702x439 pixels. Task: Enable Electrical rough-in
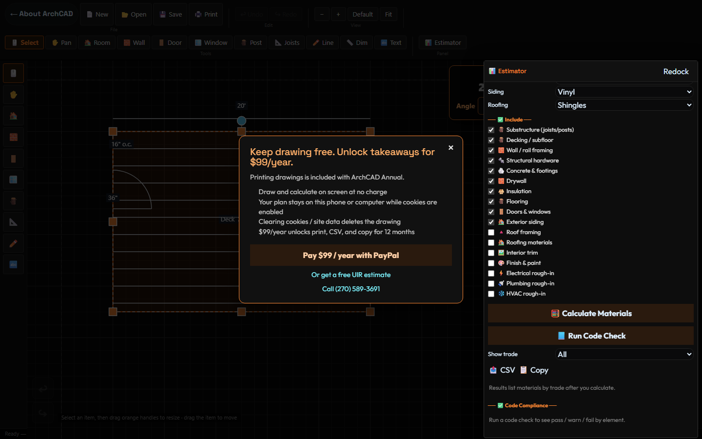(x=491, y=273)
